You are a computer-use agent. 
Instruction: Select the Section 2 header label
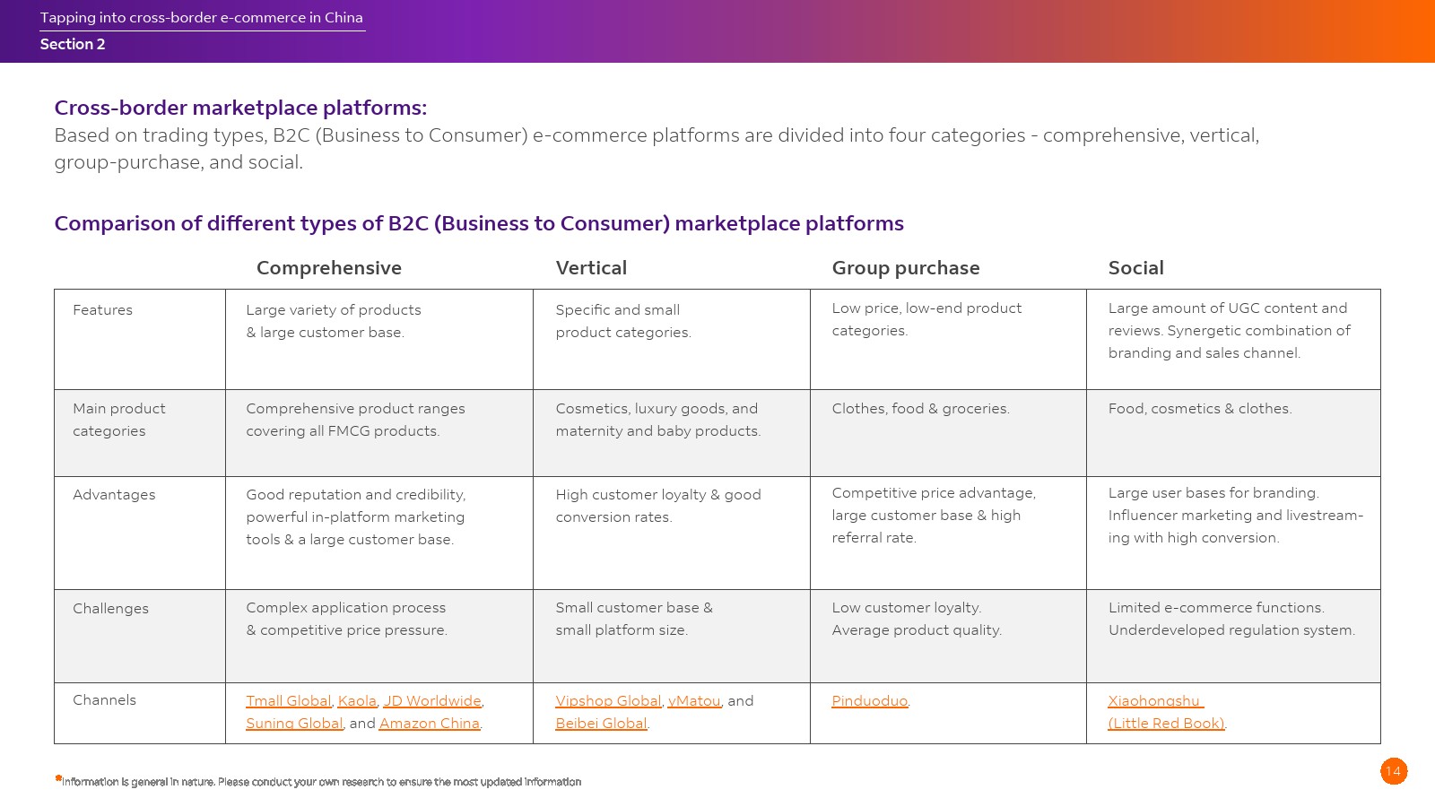pos(73,45)
